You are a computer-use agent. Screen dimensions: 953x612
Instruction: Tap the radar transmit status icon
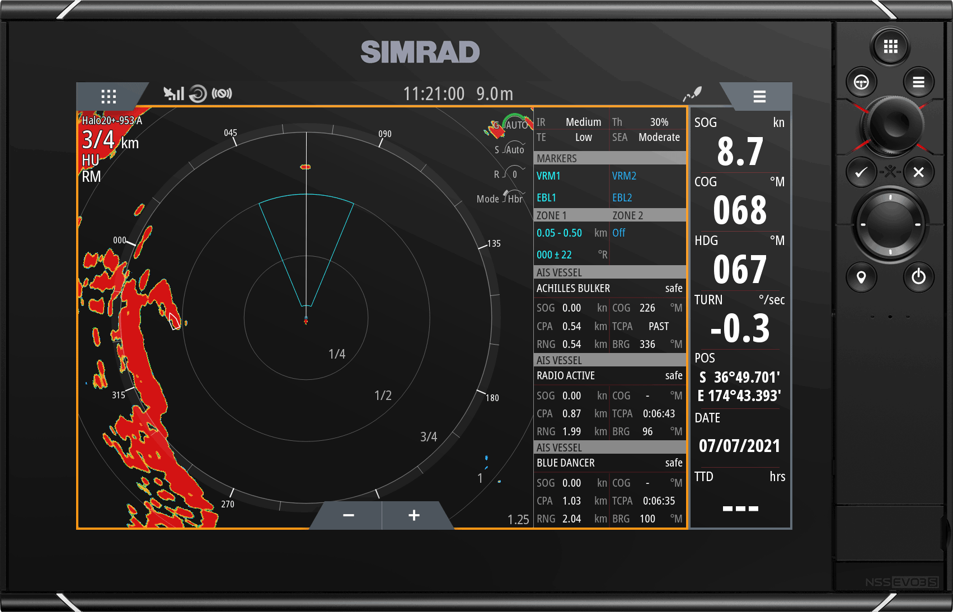point(222,93)
